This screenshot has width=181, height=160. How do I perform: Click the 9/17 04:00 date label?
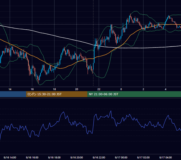166,157
